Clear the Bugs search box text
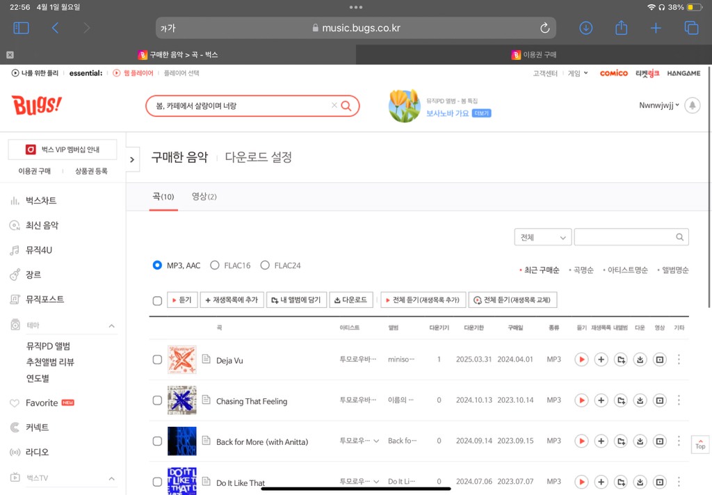The width and height of the screenshot is (712, 495). (x=334, y=106)
